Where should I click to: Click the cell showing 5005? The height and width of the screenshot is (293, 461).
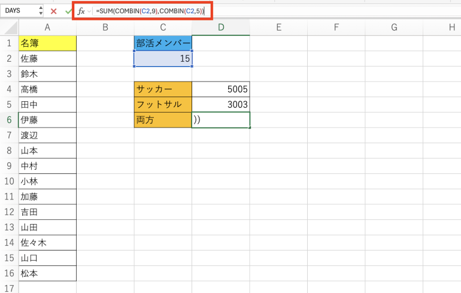tap(221, 89)
